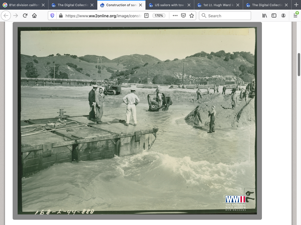Open the Library bookmarks and history menu

[x=265, y=16]
